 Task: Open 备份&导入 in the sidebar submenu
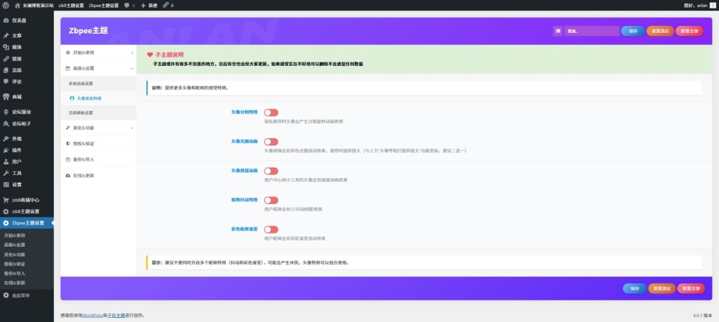pyautogui.click(x=15, y=273)
